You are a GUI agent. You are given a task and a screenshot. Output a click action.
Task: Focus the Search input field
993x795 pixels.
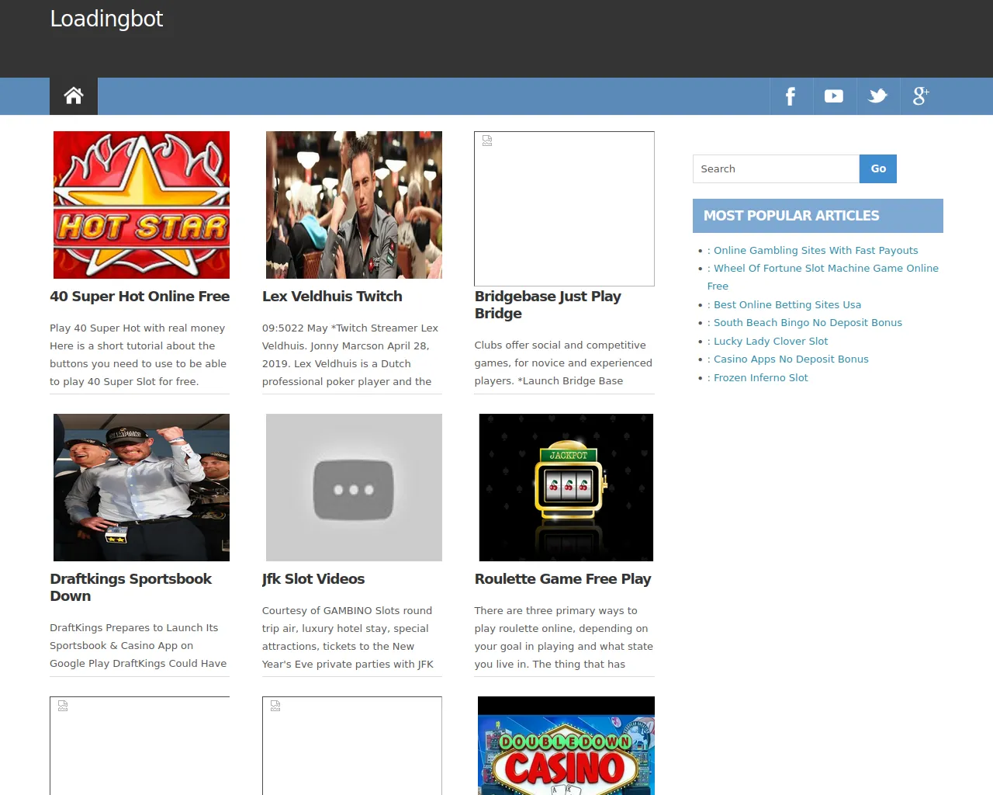tap(776, 168)
